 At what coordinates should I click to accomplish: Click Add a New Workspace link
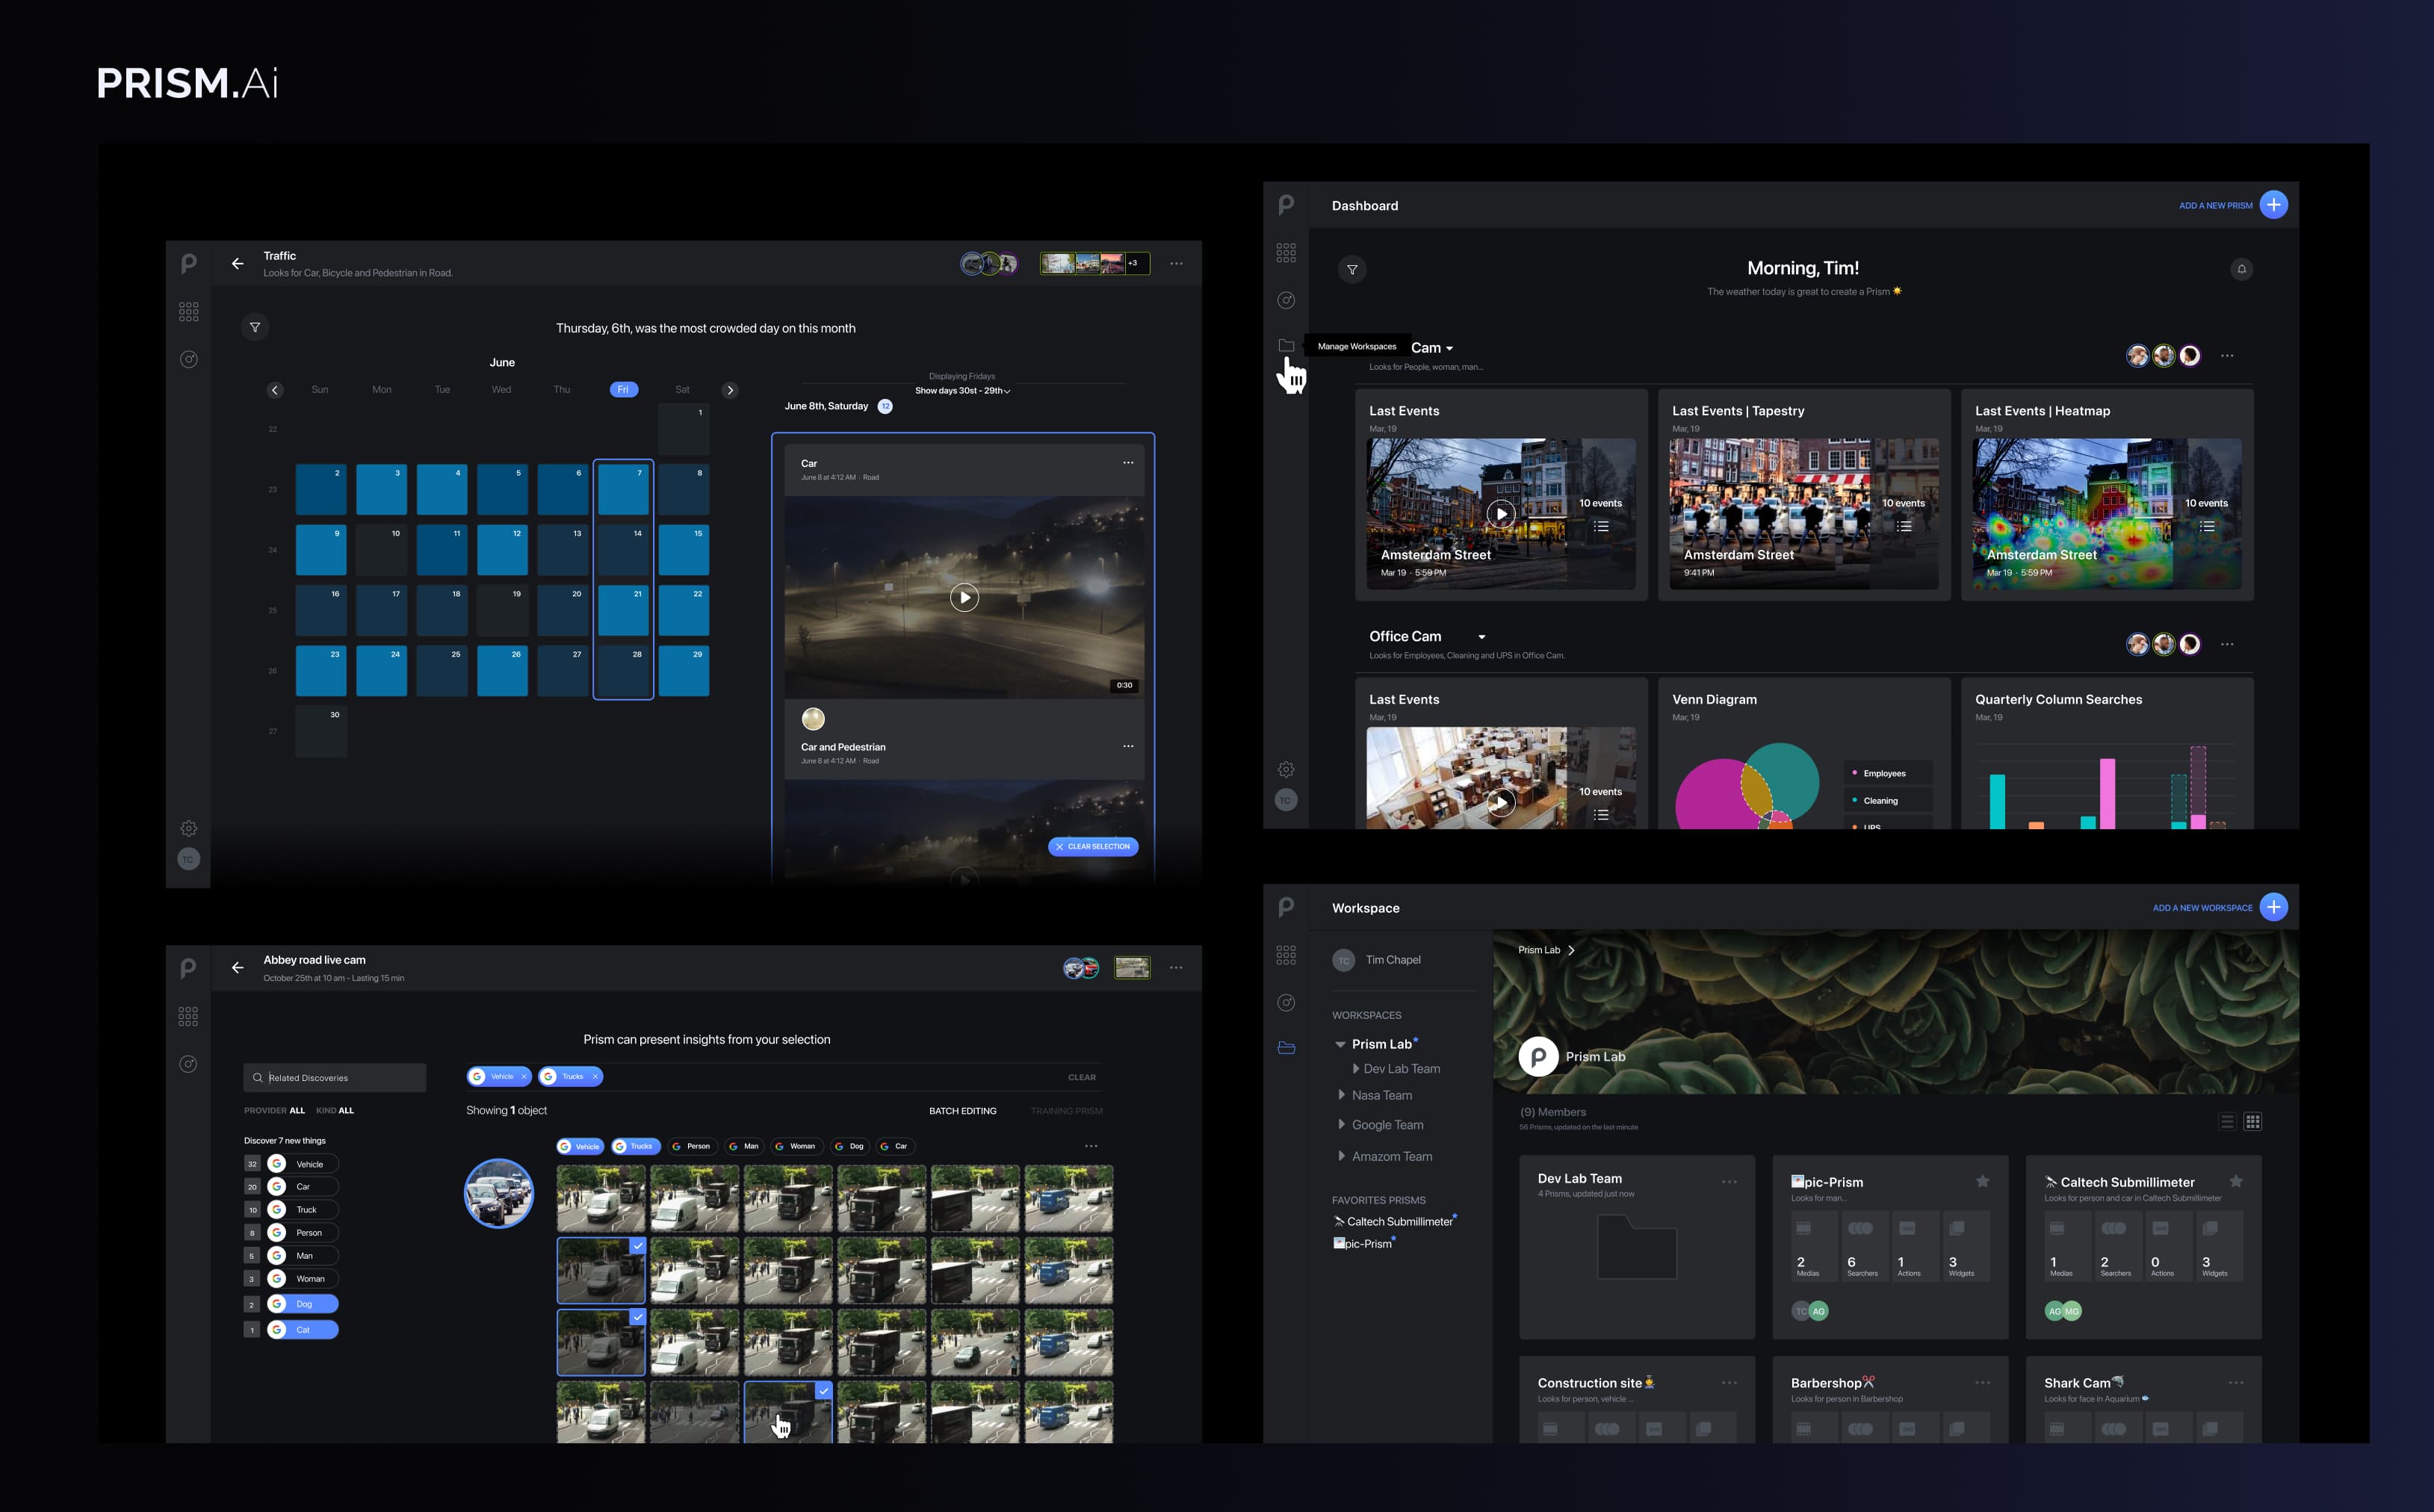tap(2202, 908)
